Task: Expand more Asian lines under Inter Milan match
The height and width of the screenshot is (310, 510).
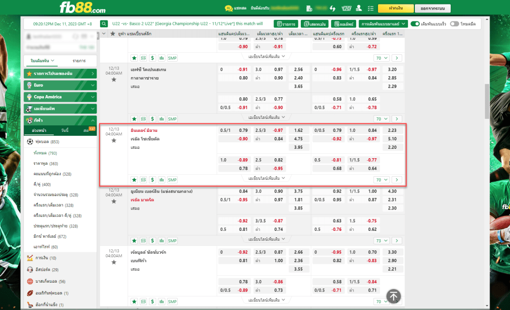Action: click(x=266, y=178)
